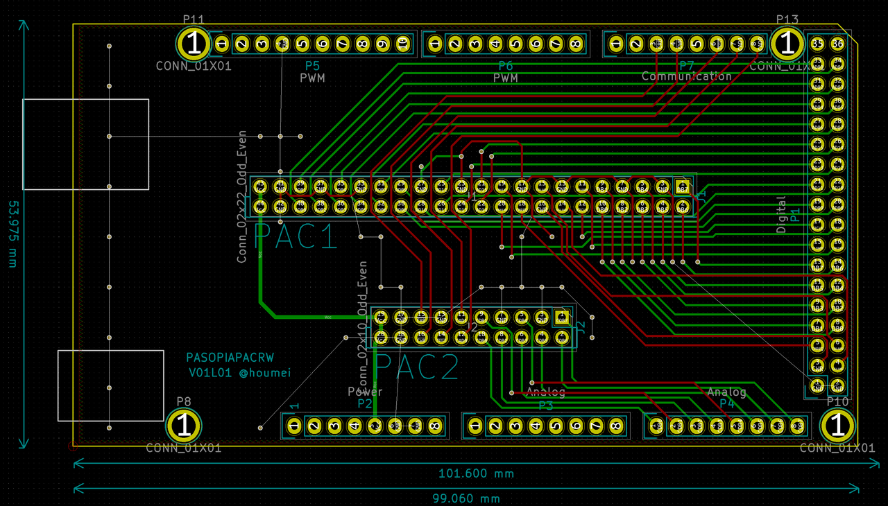888x506 pixels.
Task: Click the Analog label above P4
Action: 727,392
